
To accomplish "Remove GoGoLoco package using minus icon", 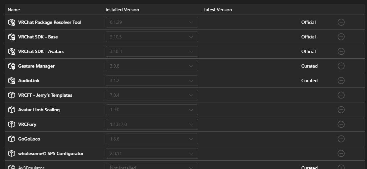I will point(341,139).
